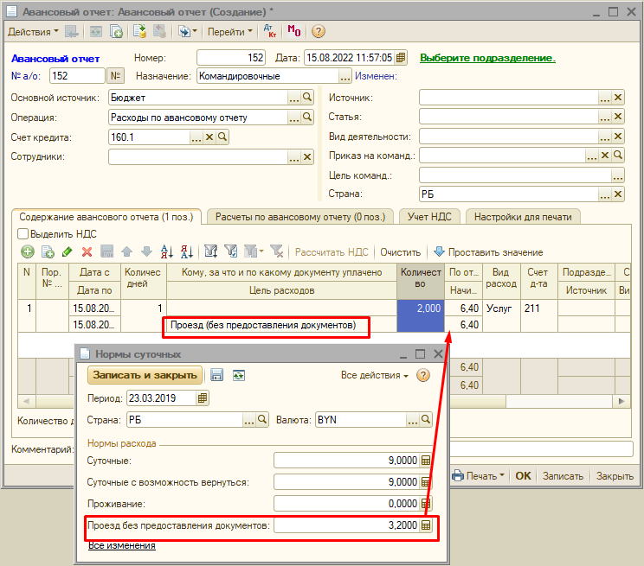Open the calculator for Суточные field

click(x=425, y=461)
